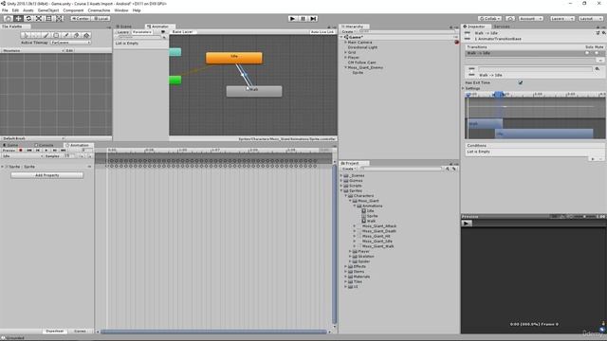The width and height of the screenshot is (607, 341).
Task: Select the orange Idle state node
Action: (x=234, y=58)
